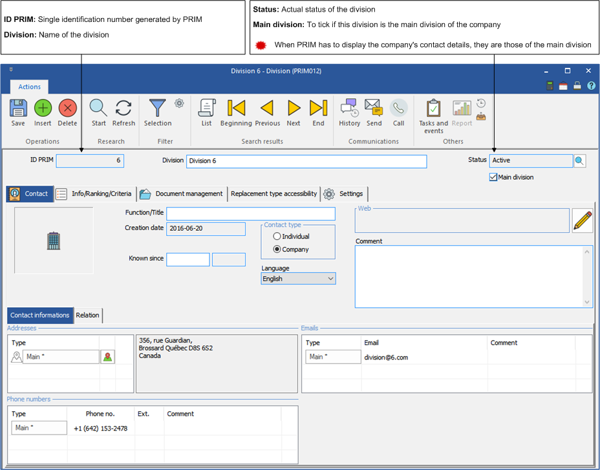The width and height of the screenshot is (600, 470).
Task: Click the Refresh arrows icon
Action: (x=123, y=109)
